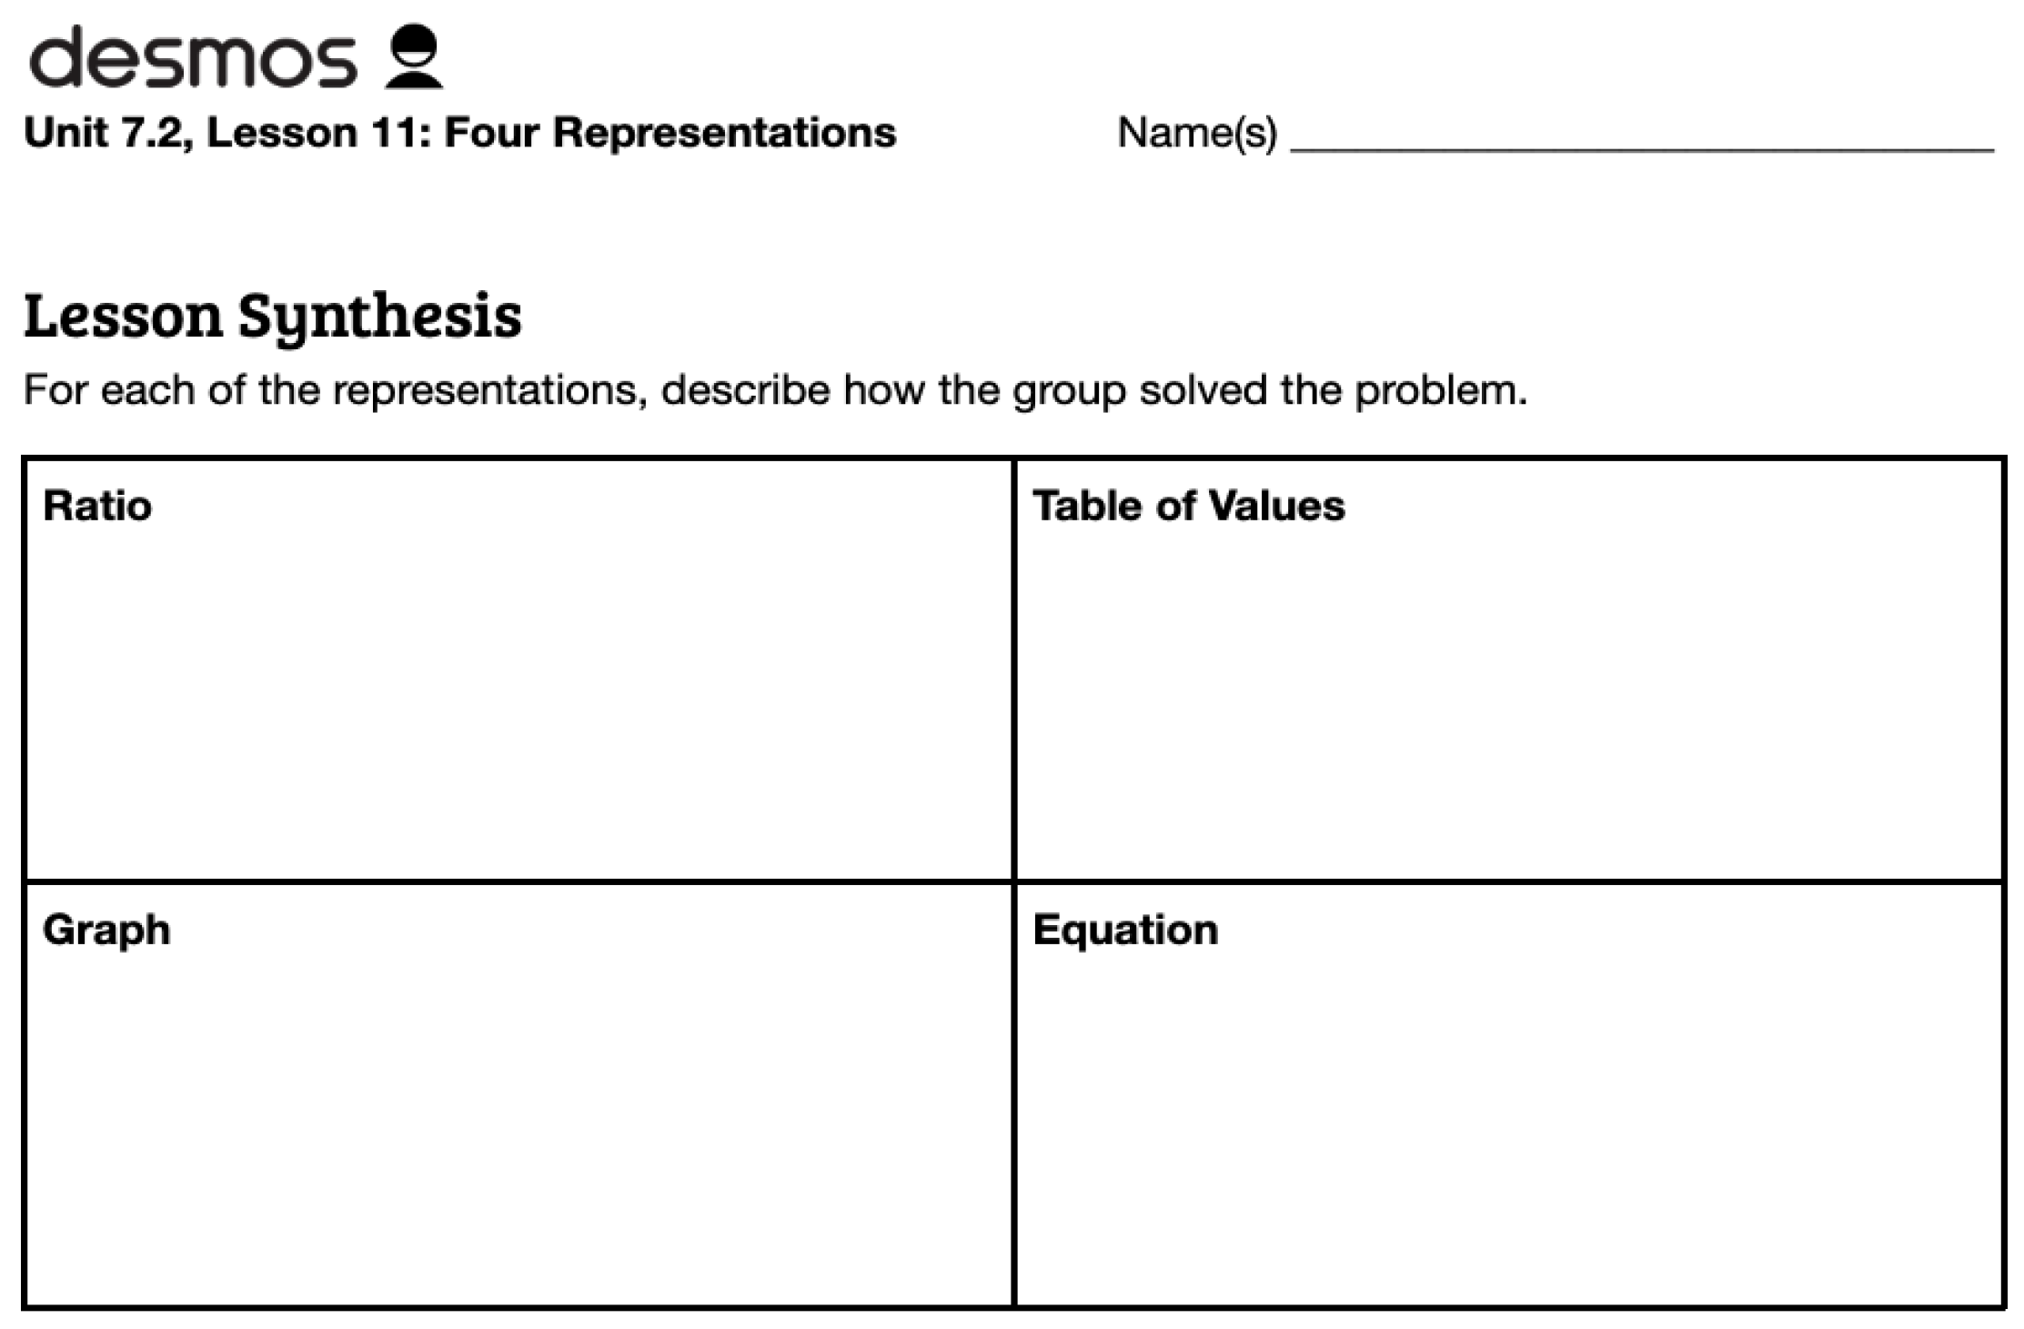Click the instruction sentence about representations
The height and width of the screenshot is (1329, 2024).
pos(775,390)
